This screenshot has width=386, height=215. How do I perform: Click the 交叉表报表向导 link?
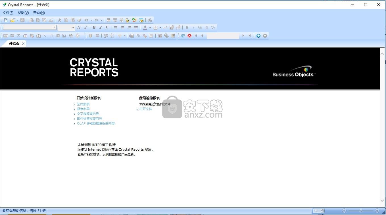click(x=88, y=114)
